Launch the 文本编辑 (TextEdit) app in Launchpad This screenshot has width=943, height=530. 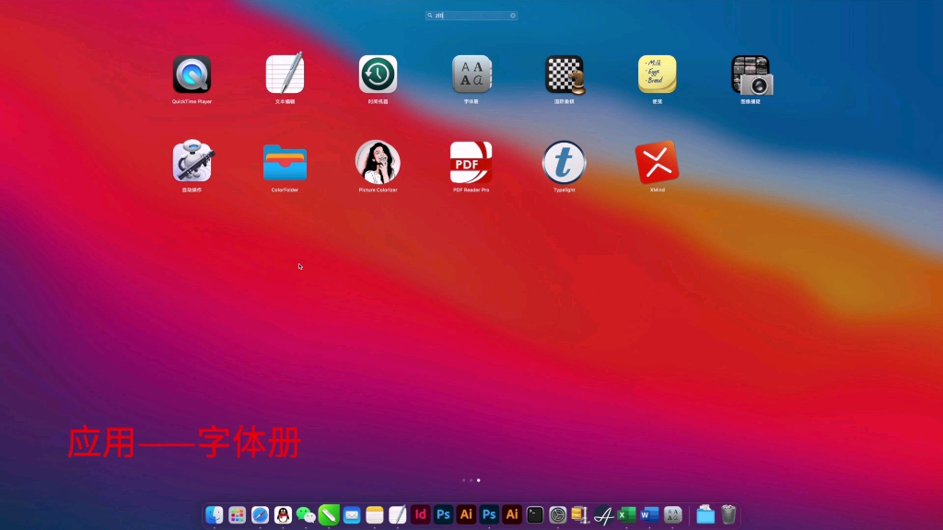tap(285, 74)
